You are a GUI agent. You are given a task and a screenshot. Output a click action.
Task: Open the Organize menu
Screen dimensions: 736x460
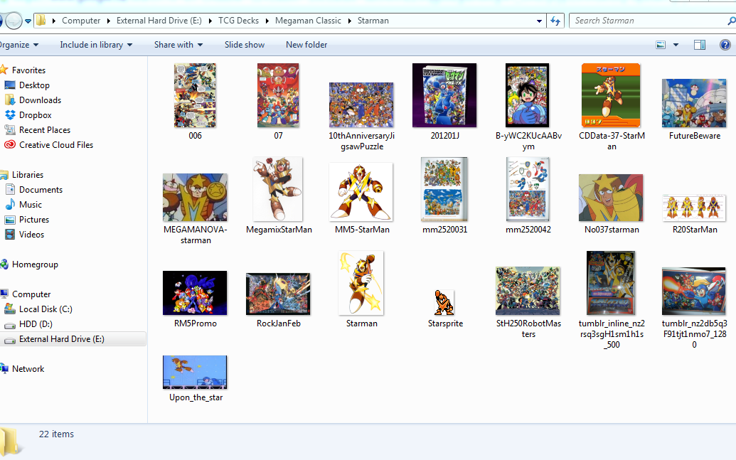click(18, 45)
